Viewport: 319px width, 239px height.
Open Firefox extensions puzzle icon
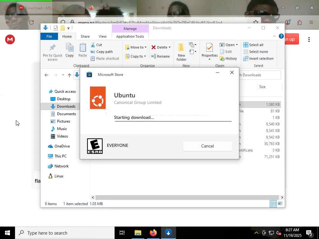coord(299,22)
